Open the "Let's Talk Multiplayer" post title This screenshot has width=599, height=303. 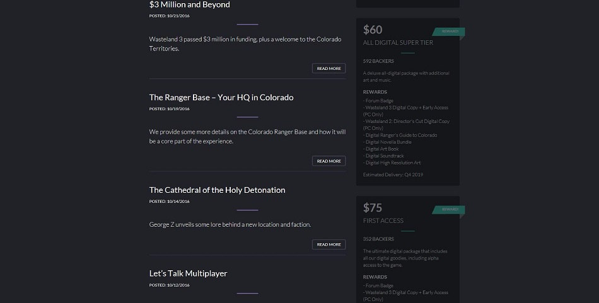[188, 273]
